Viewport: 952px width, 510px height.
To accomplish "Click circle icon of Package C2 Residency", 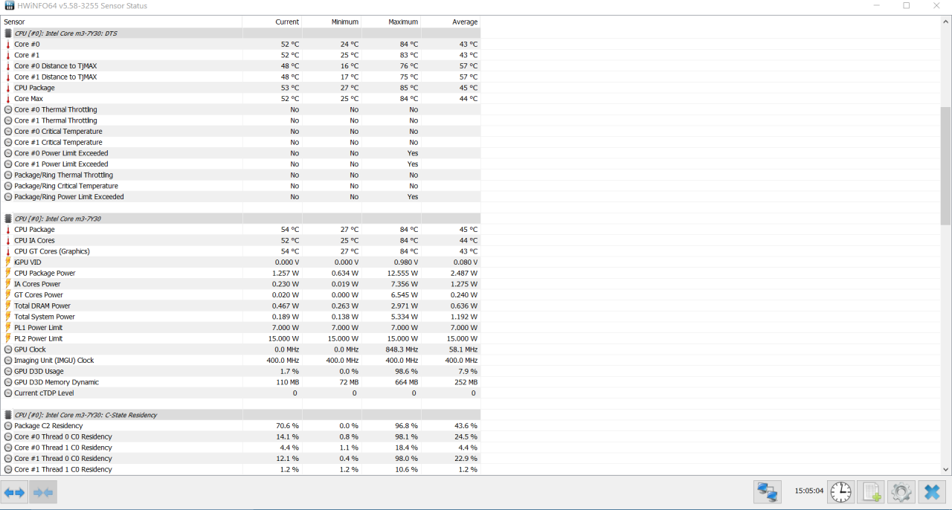I will 8,426.
